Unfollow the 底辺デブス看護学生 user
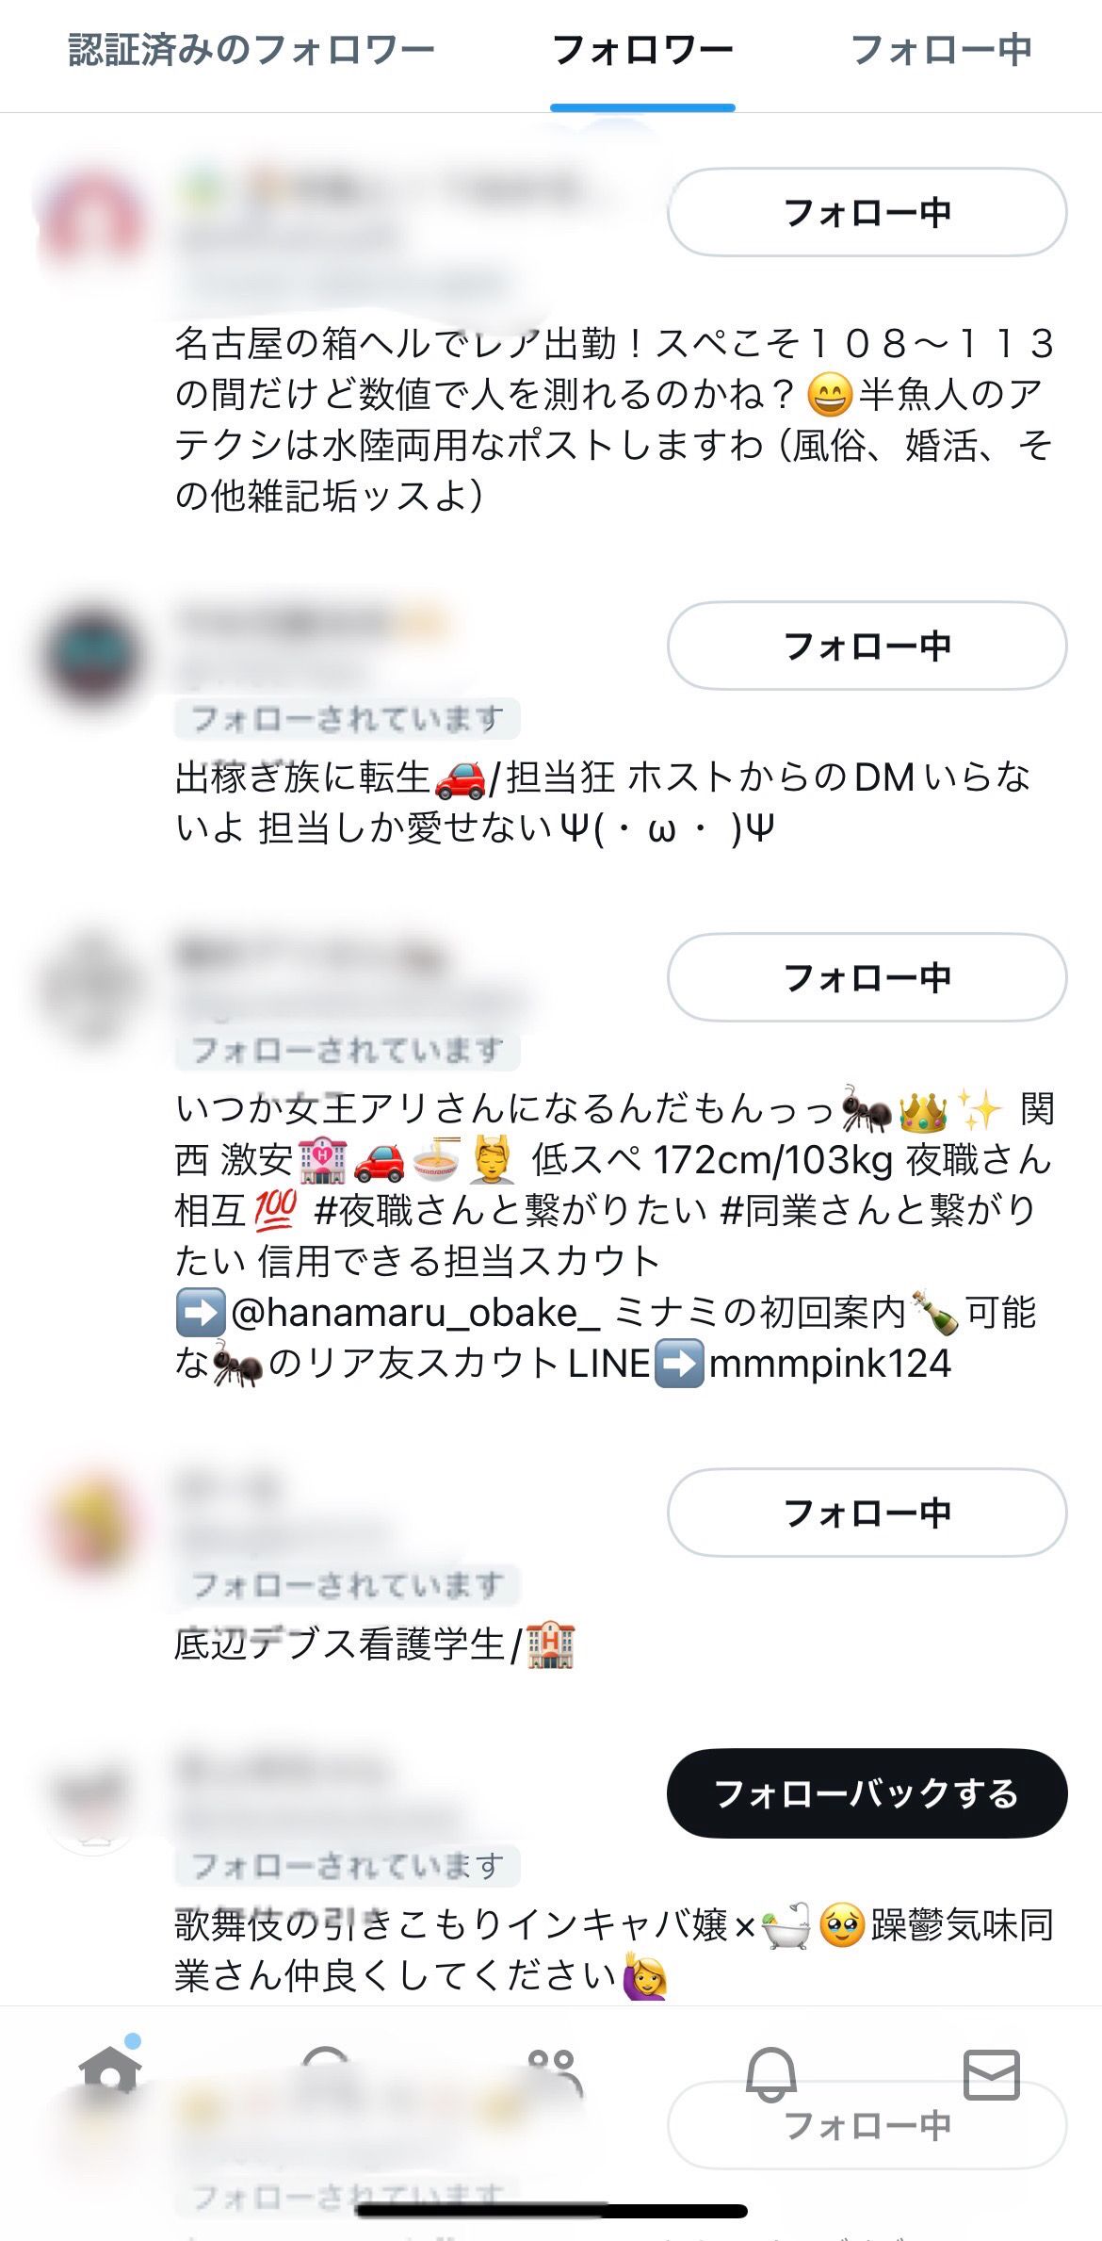Viewport: 1102px width, 2241px height. (867, 1513)
